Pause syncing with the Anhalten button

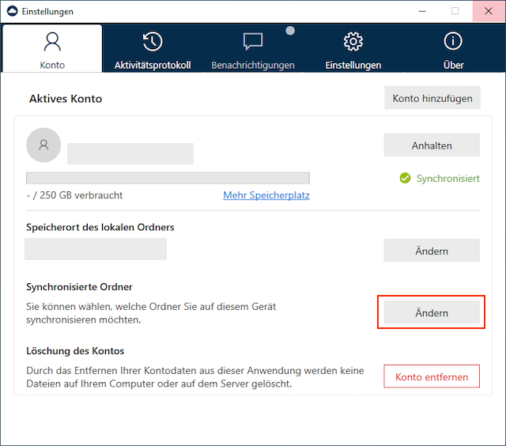click(432, 146)
